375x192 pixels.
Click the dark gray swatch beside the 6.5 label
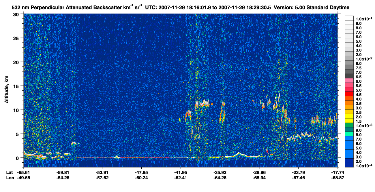click(349, 76)
